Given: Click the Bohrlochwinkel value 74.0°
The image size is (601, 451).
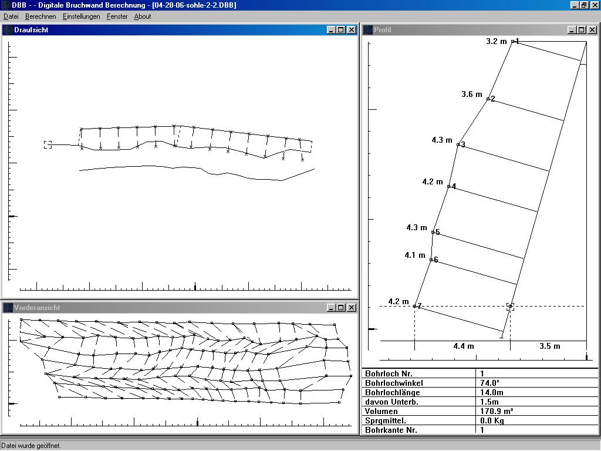Looking at the screenshot, I should (489, 383).
